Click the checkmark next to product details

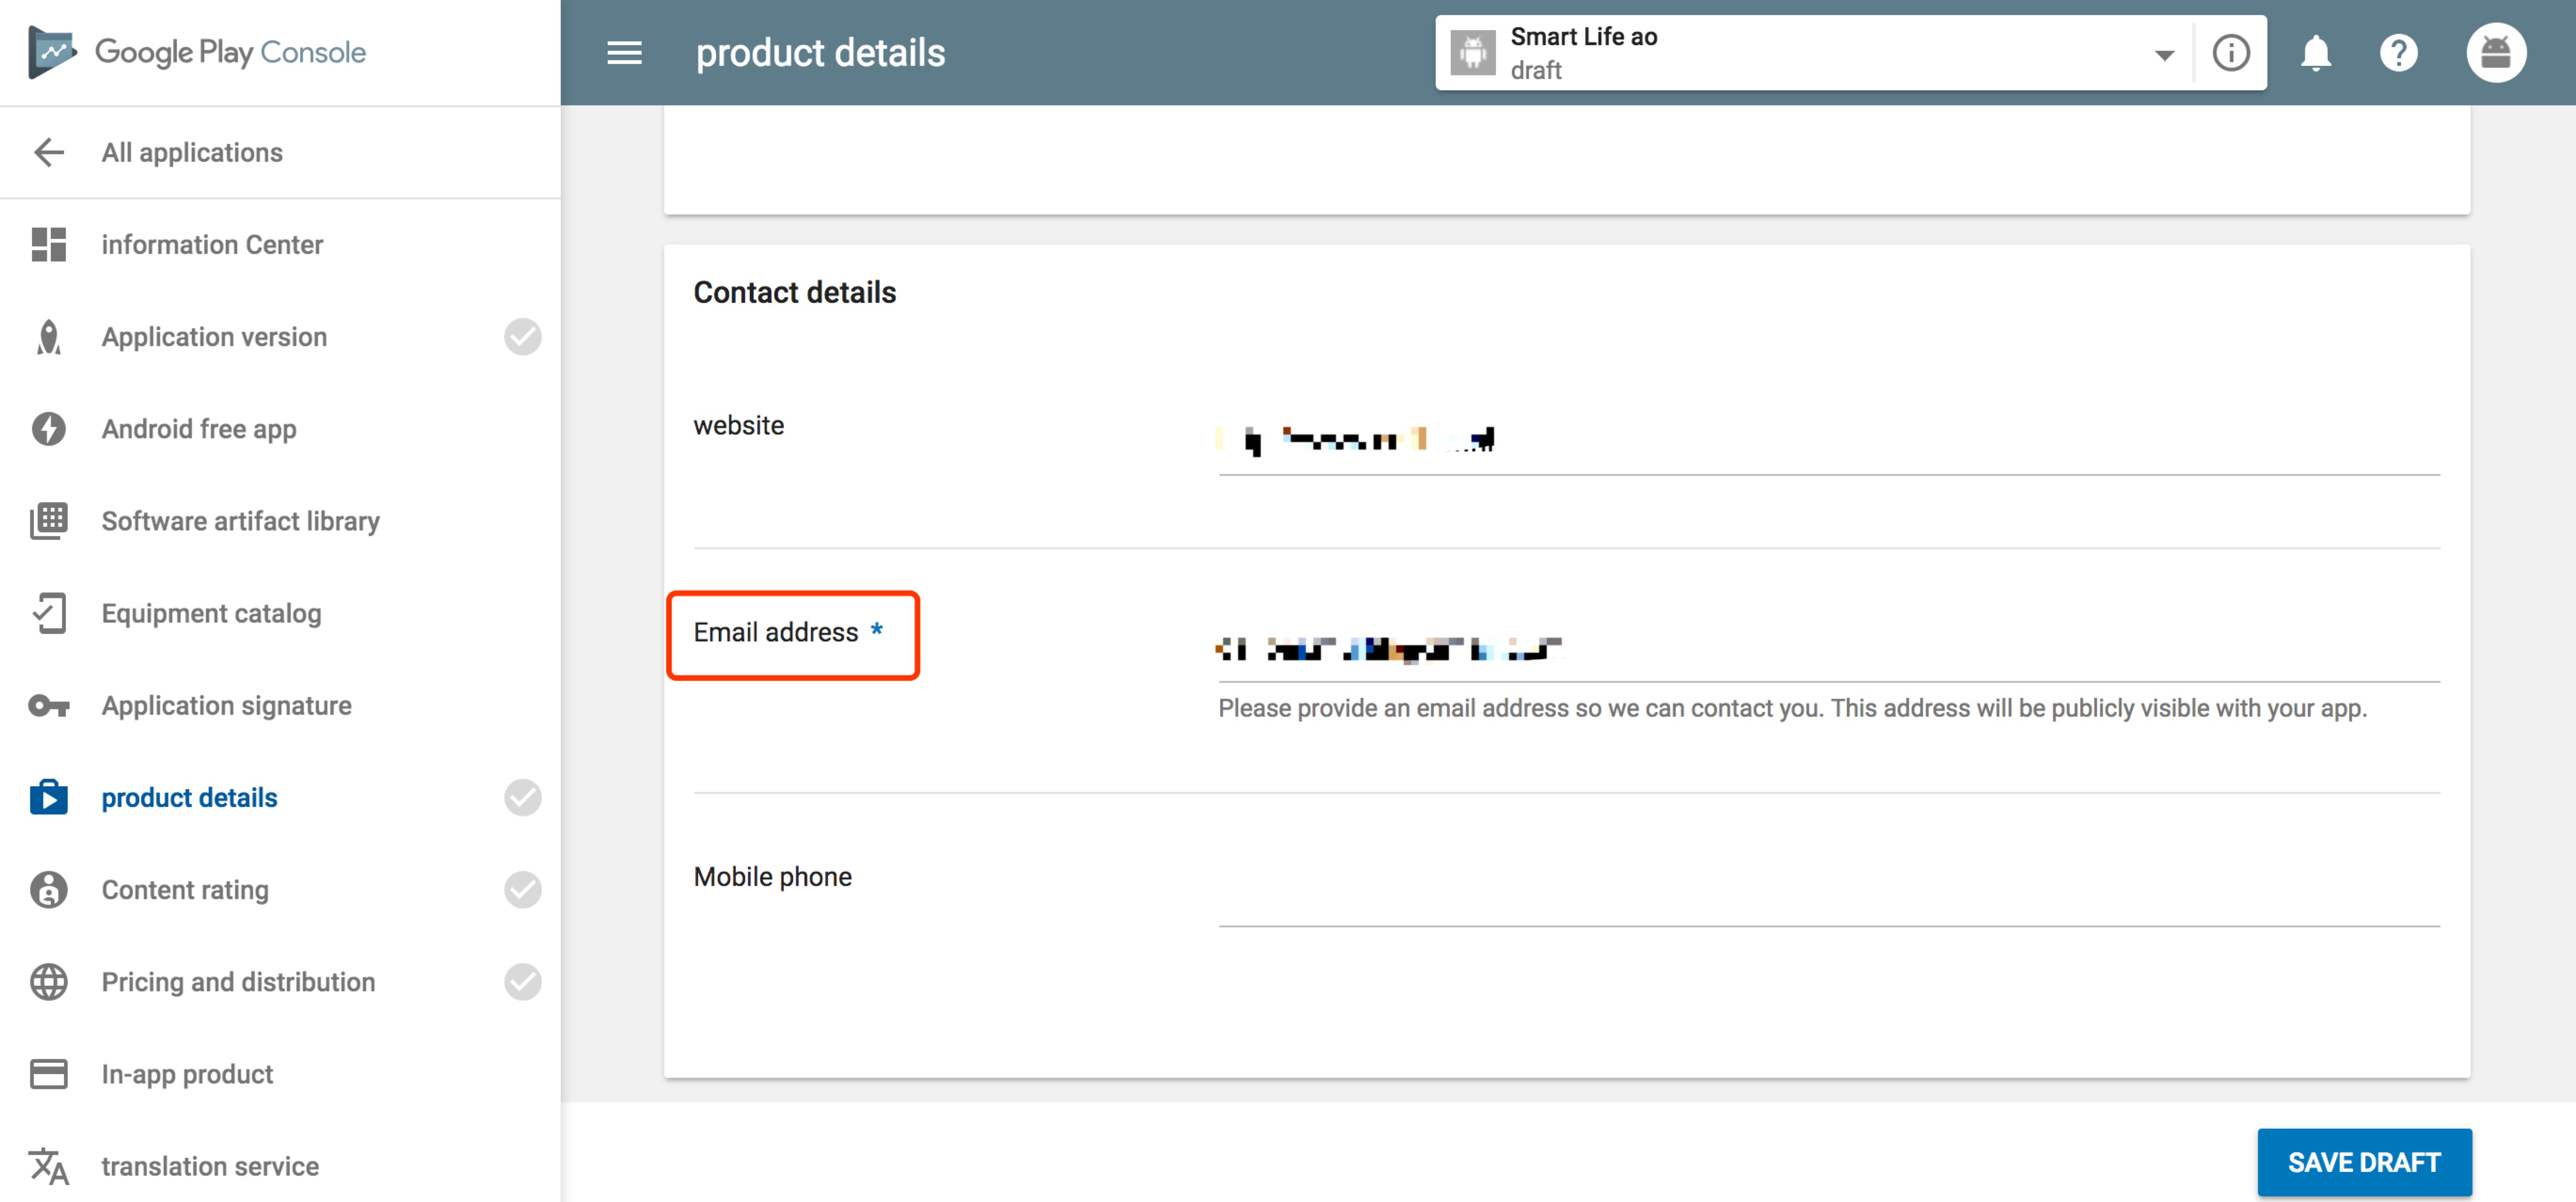(522, 797)
